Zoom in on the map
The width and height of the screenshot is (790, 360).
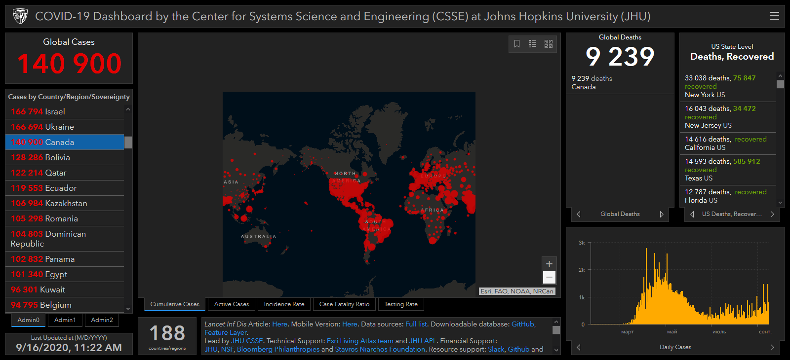(549, 264)
